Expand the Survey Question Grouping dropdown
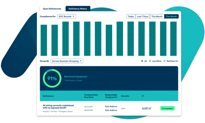205x123 pixels. (x=67, y=61)
